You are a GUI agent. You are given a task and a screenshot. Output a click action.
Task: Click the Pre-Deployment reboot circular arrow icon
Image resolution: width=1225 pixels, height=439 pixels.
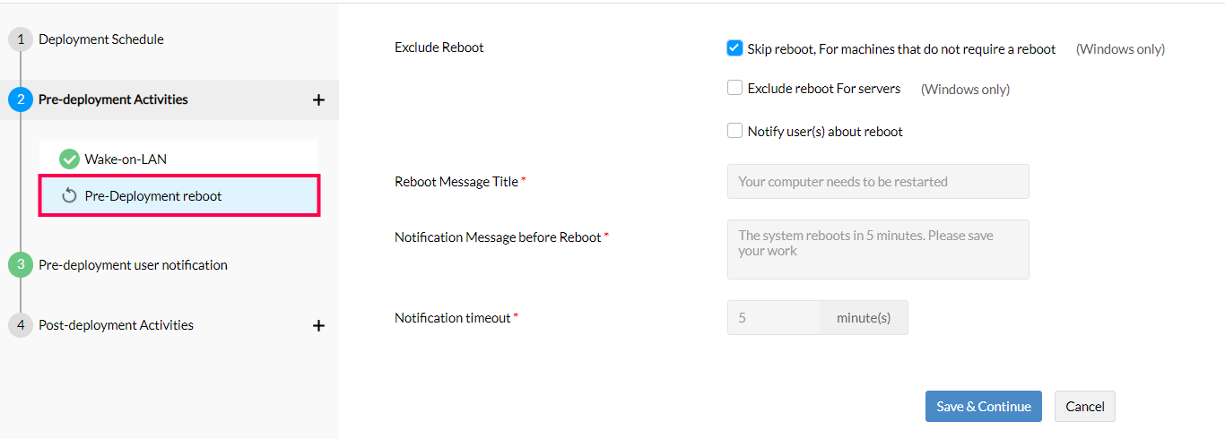point(69,196)
